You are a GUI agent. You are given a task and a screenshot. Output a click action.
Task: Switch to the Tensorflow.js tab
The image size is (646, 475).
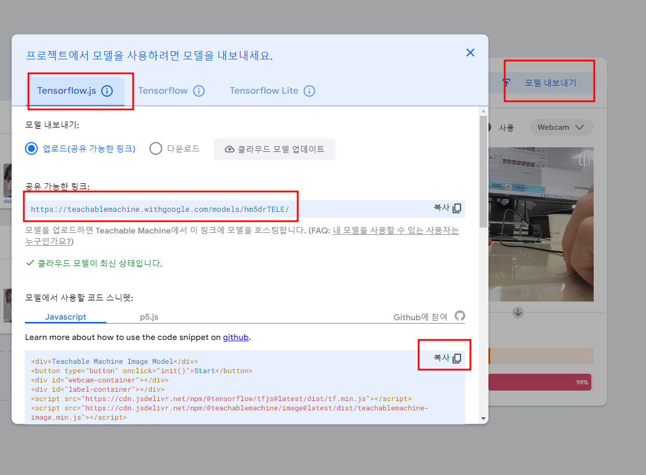(76, 91)
